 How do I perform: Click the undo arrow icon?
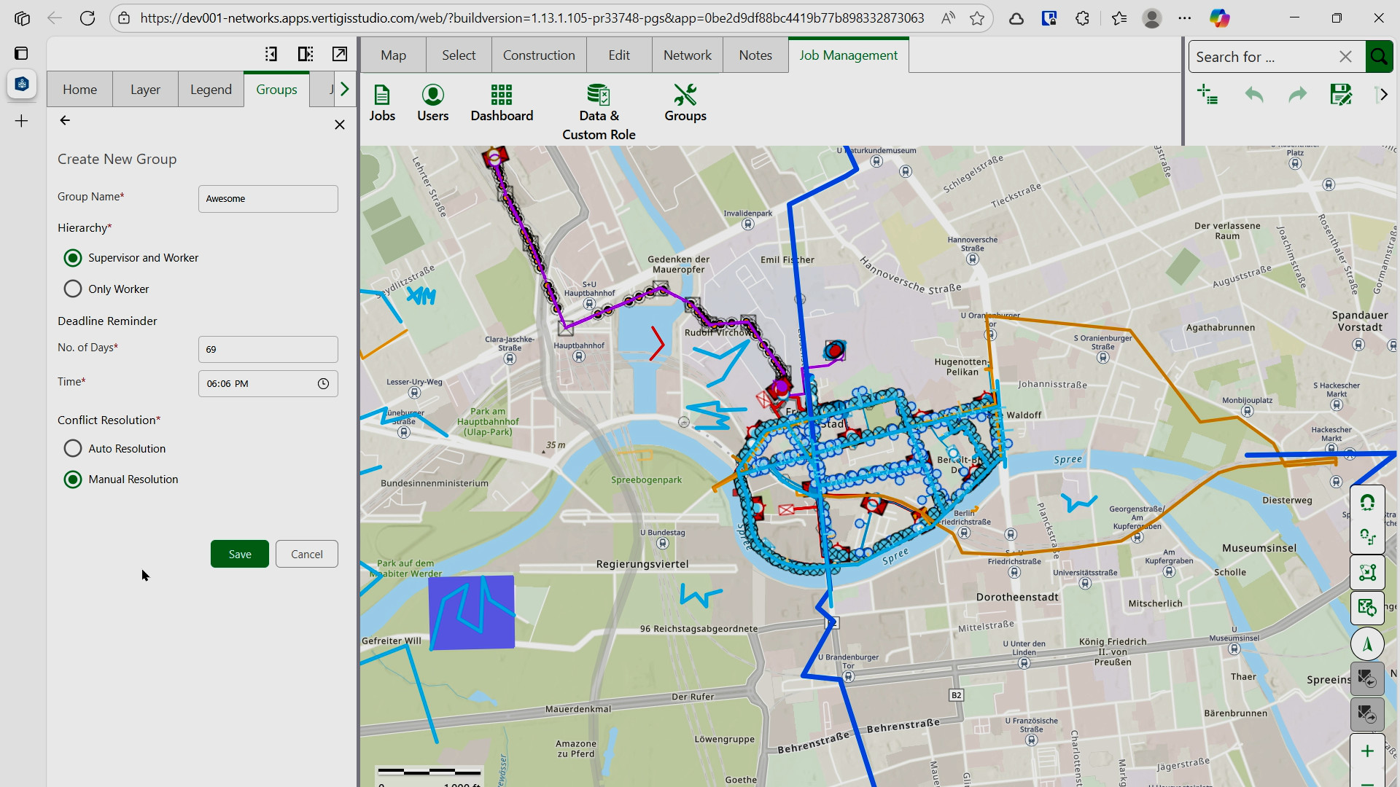(x=1254, y=95)
